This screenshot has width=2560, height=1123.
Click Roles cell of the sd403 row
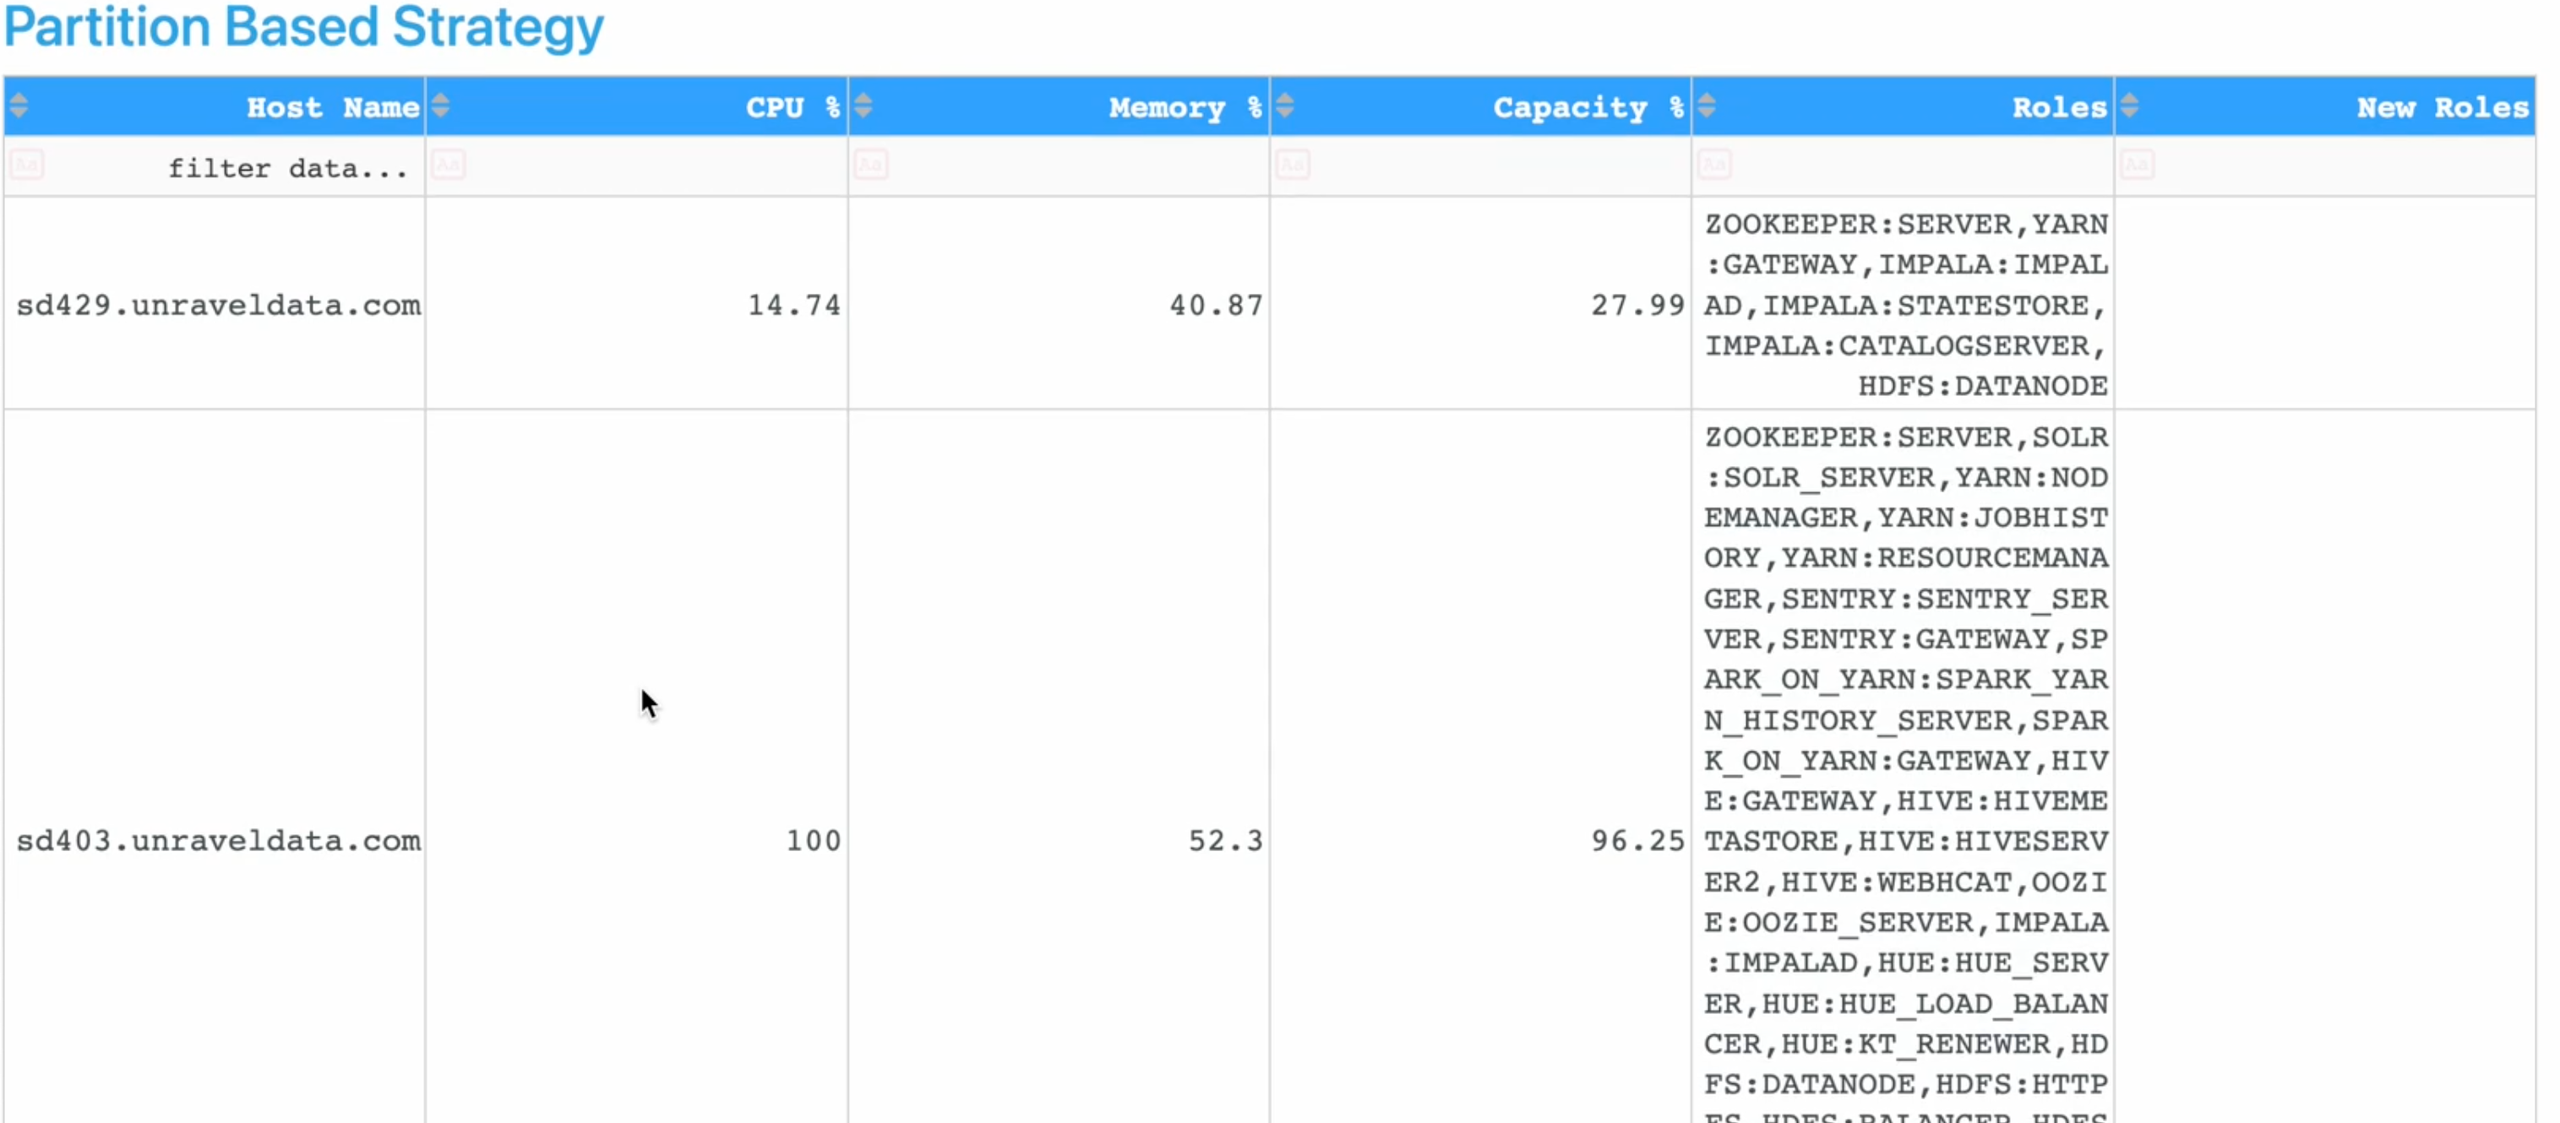tap(1904, 767)
